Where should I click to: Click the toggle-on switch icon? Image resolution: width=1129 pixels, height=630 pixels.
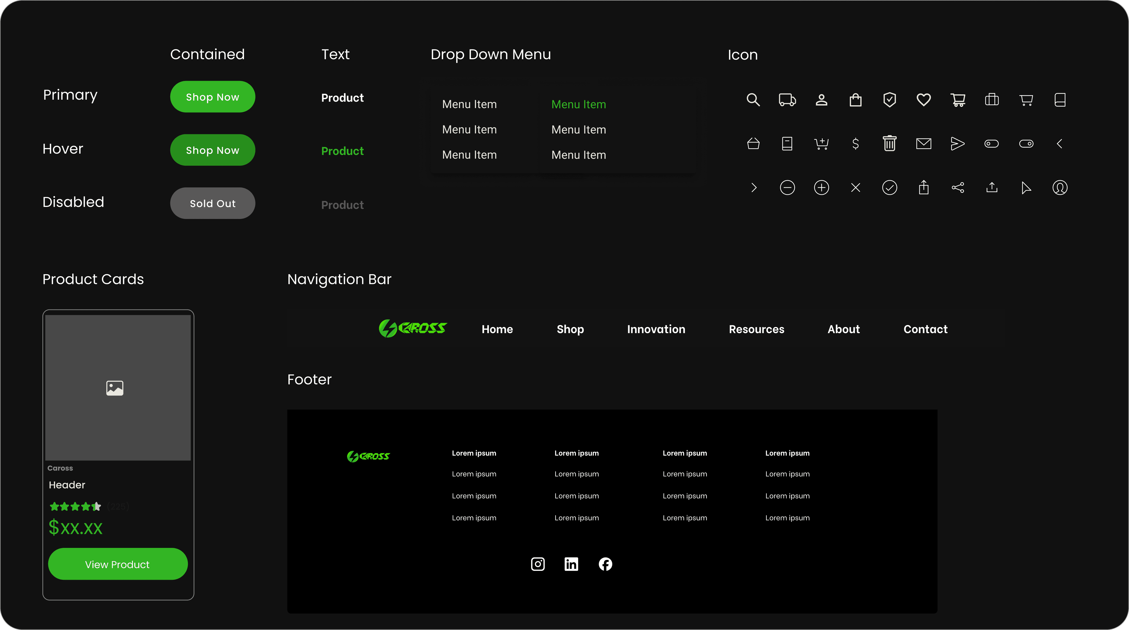point(1026,143)
